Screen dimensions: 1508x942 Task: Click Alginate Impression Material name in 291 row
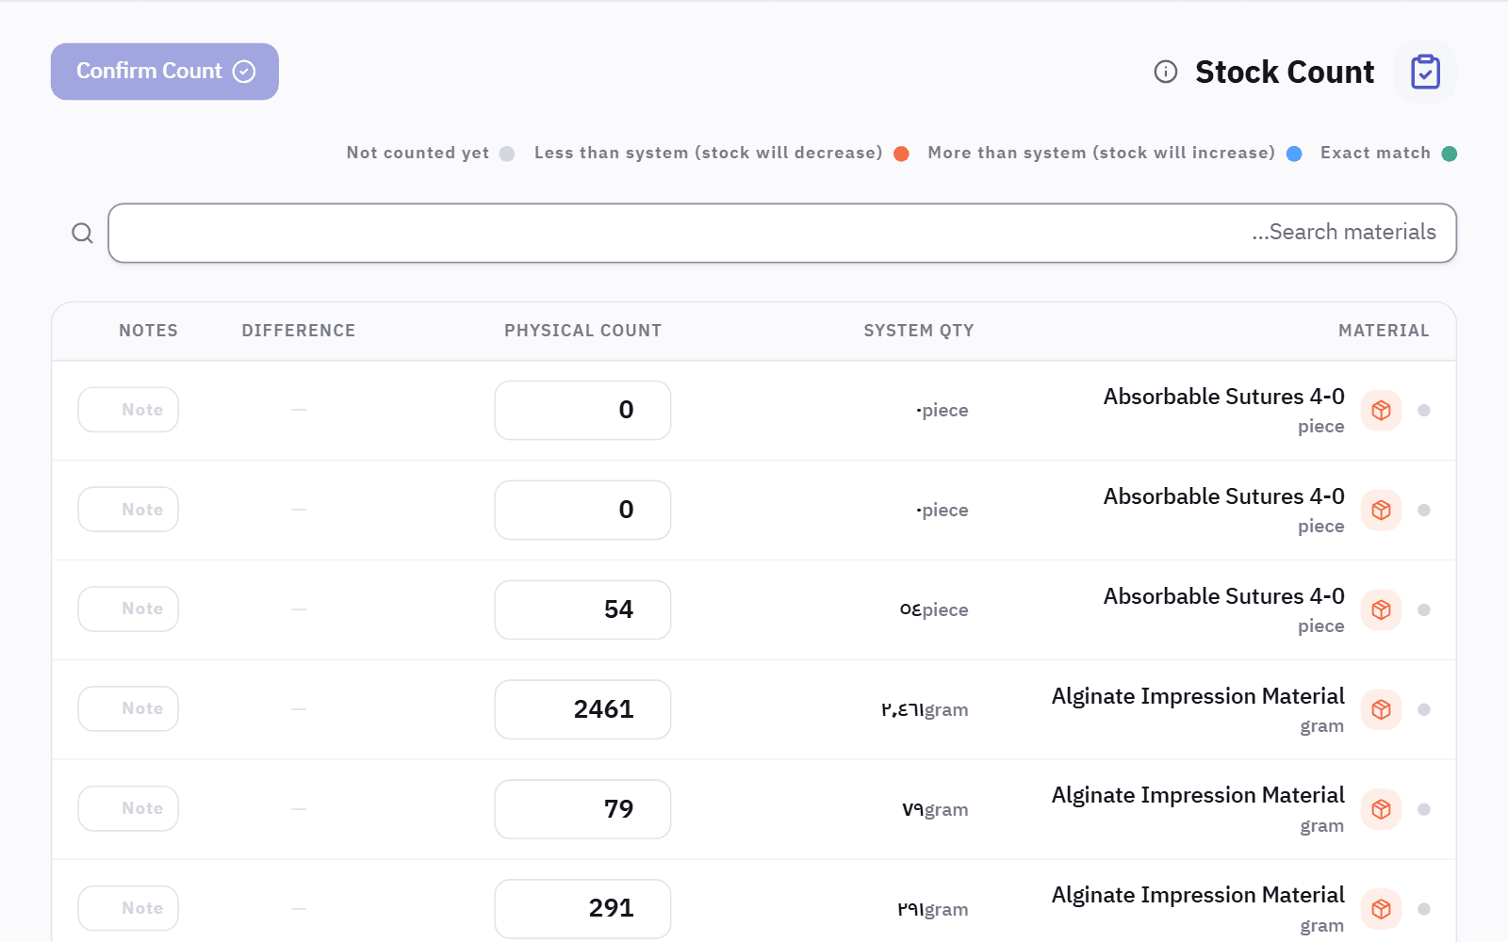(x=1198, y=895)
